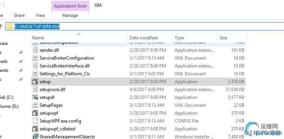
Task: Select the setupwpf_cdlatest file icon
Action: pyautogui.click(x=35, y=129)
